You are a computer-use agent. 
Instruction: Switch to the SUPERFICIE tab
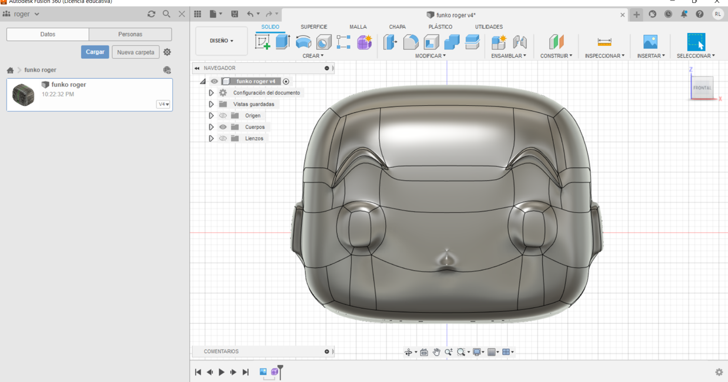(x=313, y=27)
